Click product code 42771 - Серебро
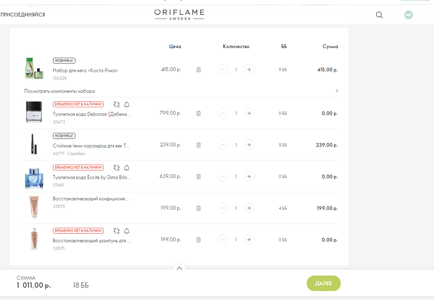Image resolution: width=434 pixels, height=300 pixels. pyautogui.click(x=69, y=154)
